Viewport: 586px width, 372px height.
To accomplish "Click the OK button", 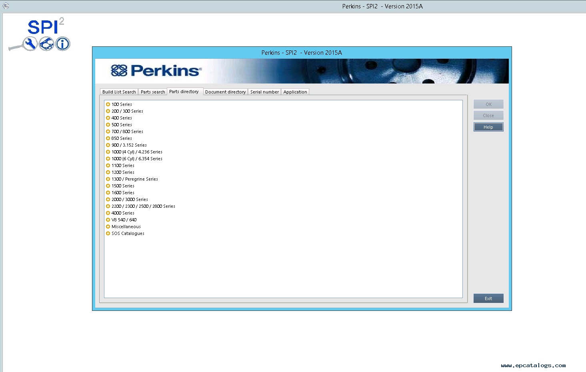I will pos(488,104).
